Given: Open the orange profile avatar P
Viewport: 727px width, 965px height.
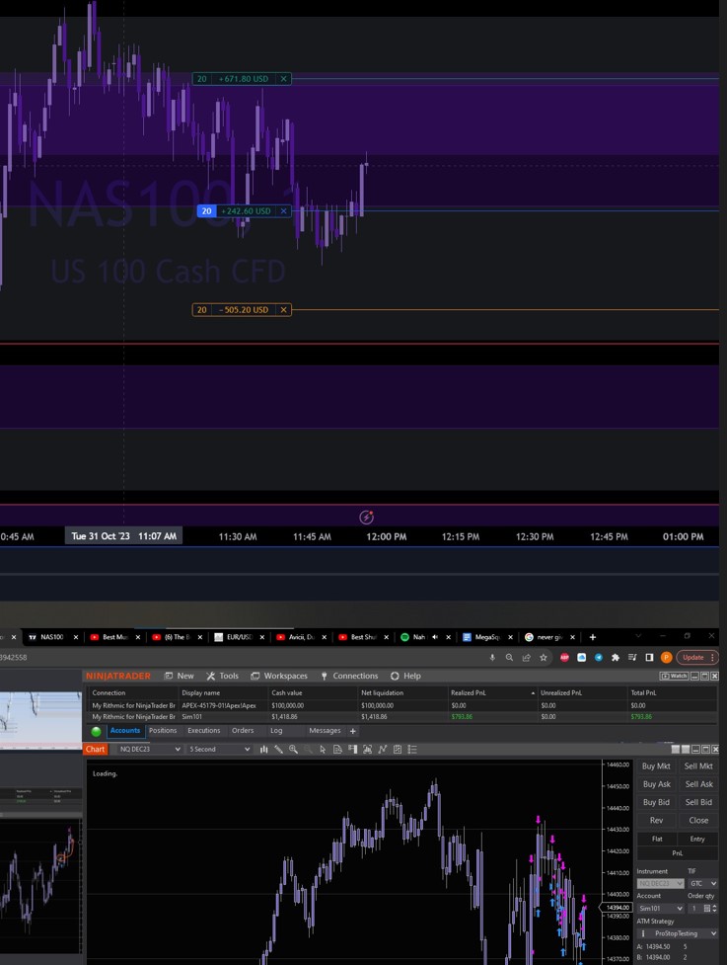Looking at the screenshot, I should [x=666, y=657].
